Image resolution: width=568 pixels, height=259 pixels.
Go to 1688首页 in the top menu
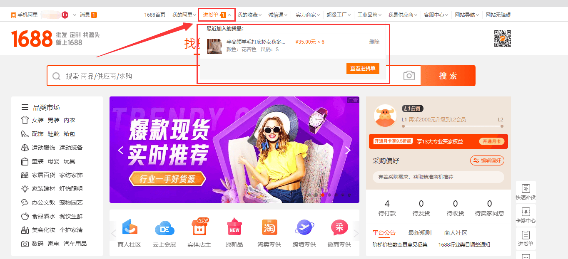point(155,14)
